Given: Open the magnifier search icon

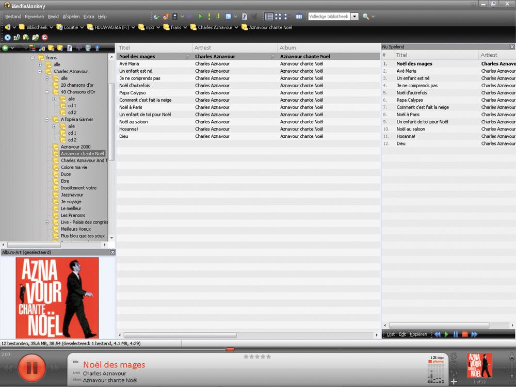Looking at the screenshot, I should 366,17.
